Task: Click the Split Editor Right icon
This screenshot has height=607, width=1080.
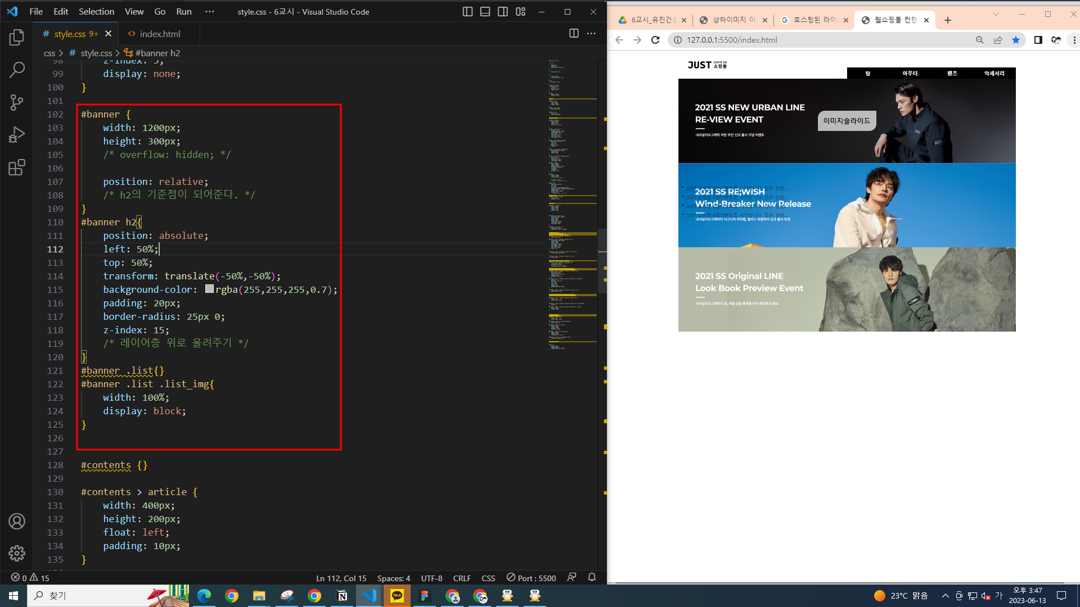Action: (x=574, y=34)
